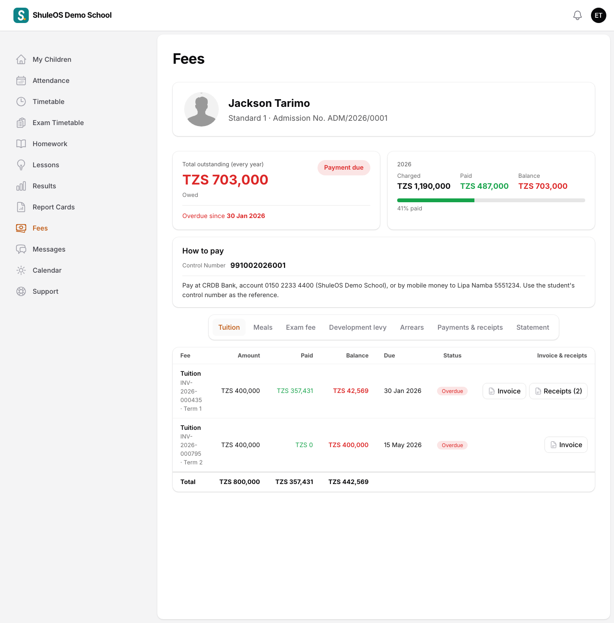Click the Calendar sun icon
The width and height of the screenshot is (614, 623).
pyautogui.click(x=21, y=270)
